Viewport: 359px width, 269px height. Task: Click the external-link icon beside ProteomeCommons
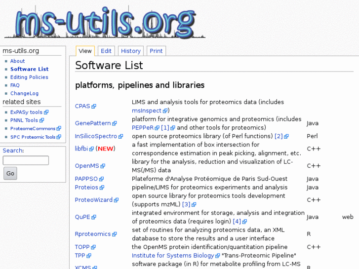(59, 128)
